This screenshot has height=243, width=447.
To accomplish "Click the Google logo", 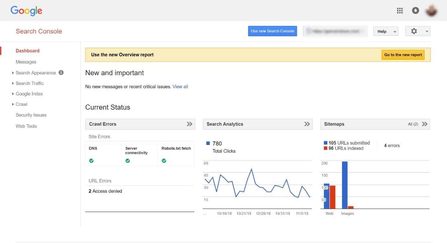I will [x=26, y=11].
